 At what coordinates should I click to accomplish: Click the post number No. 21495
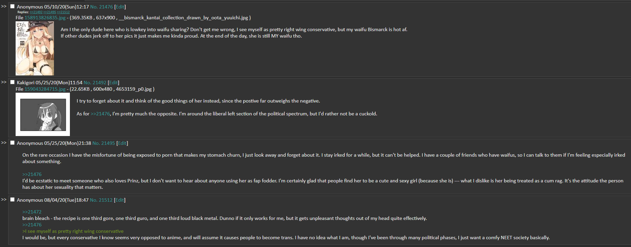point(104,143)
